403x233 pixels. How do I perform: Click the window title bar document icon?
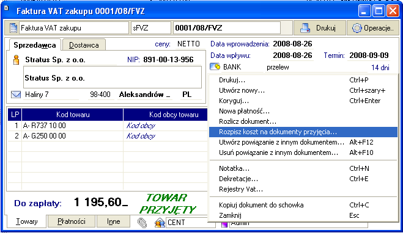click(6, 8)
